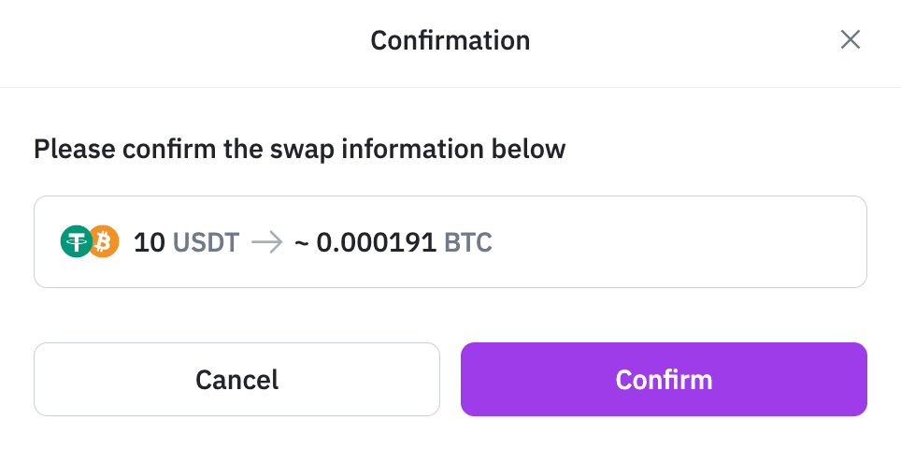Click the BTC currency label

click(468, 242)
